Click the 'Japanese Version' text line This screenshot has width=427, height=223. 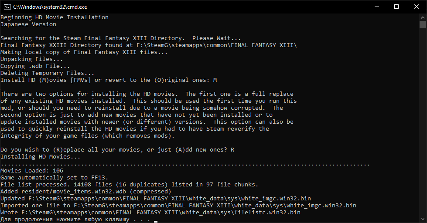pyautogui.click(x=28, y=24)
